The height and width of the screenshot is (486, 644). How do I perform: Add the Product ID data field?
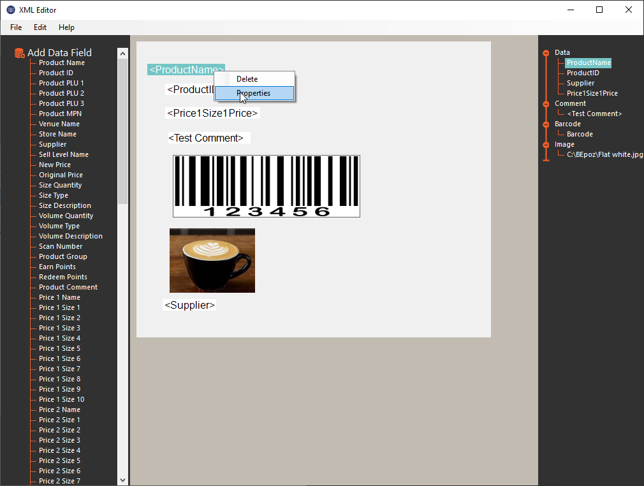click(56, 73)
